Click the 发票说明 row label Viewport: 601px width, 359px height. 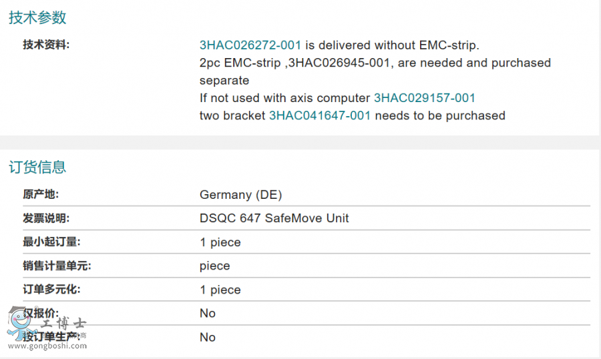point(46,218)
